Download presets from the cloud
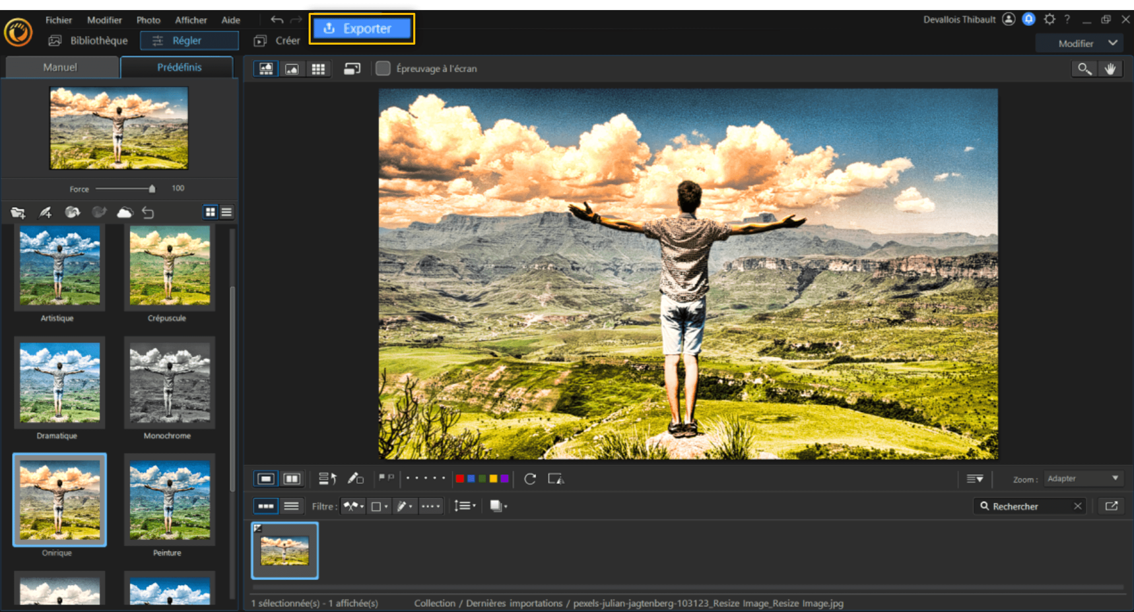The image size is (1134, 612). click(126, 212)
